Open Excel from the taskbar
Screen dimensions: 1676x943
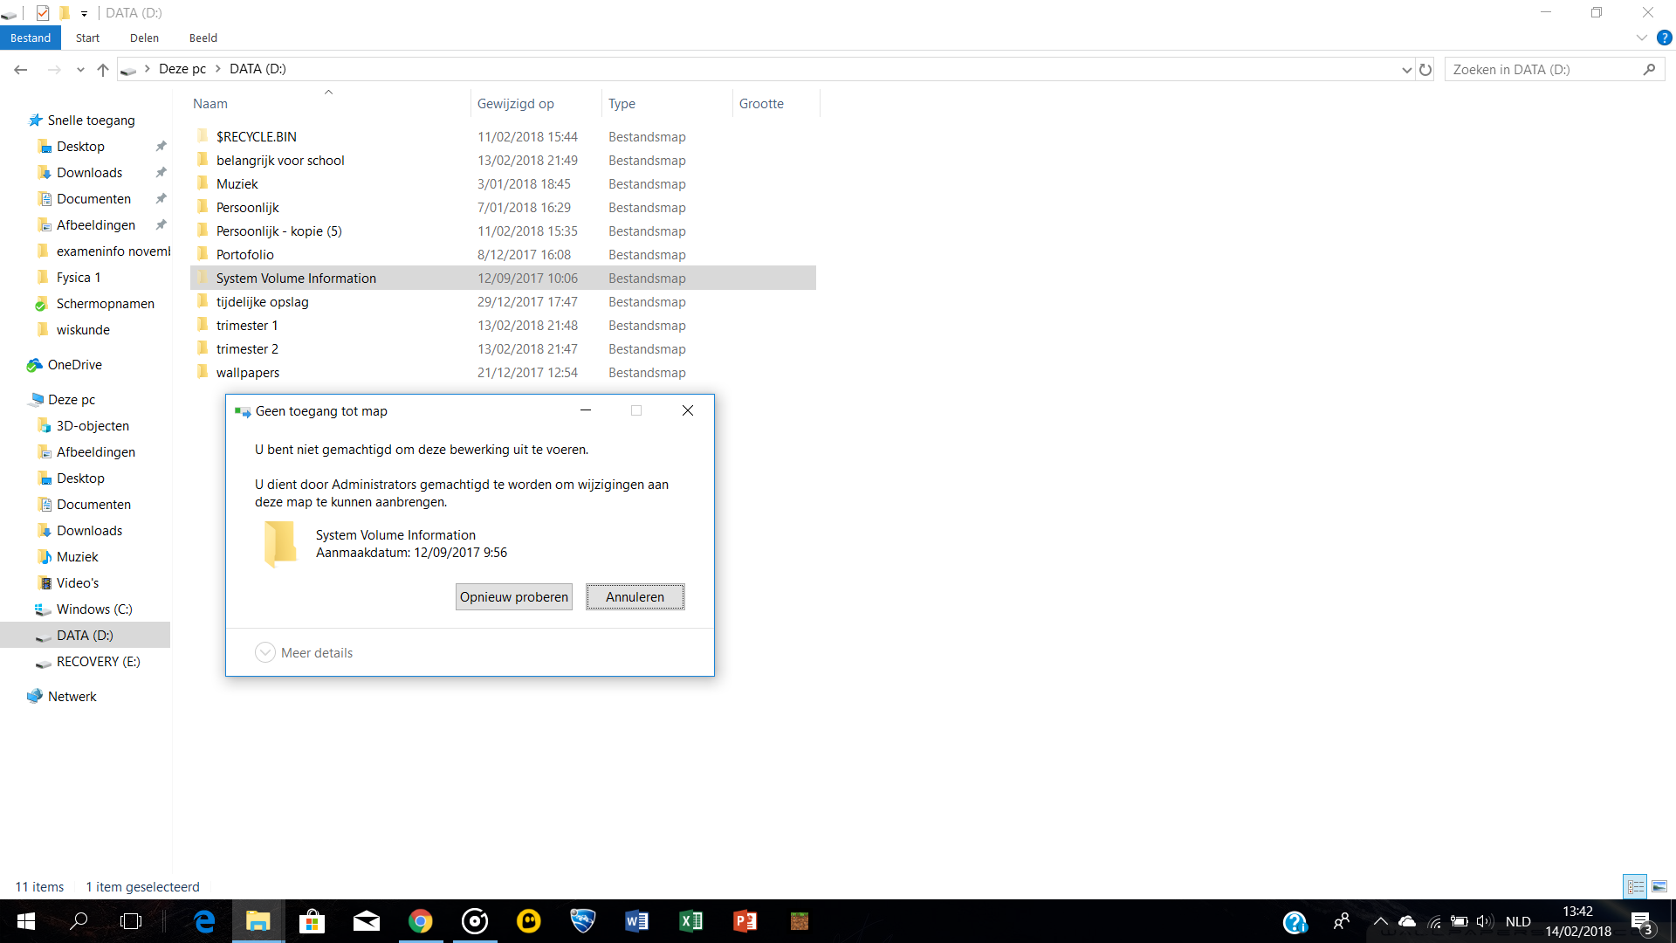point(690,921)
